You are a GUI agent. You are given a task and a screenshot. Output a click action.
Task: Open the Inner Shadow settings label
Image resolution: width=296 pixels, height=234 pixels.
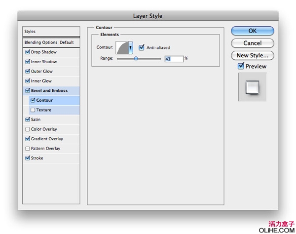[44, 62]
